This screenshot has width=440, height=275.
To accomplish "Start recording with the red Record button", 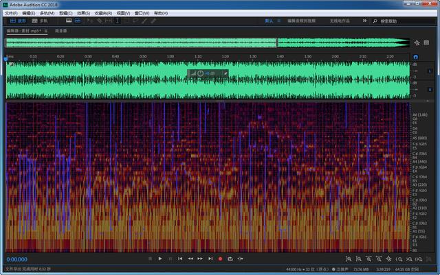I will point(220,259).
